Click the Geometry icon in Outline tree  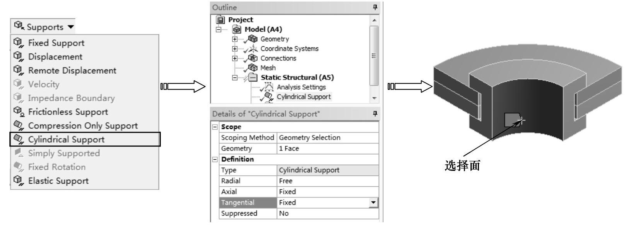[x=253, y=39]
